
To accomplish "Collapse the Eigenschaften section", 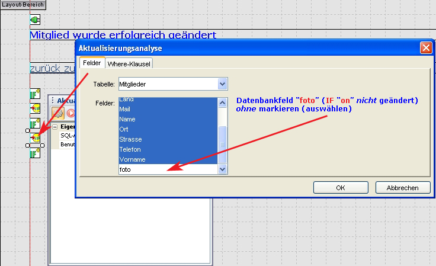I will 55,126.
